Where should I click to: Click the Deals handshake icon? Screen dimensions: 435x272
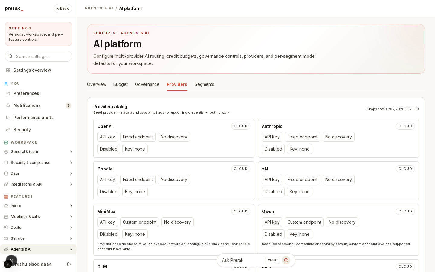click(x=6, y=228)
